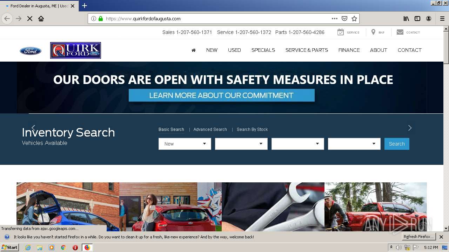This screenshot has width=449, height=252.
Task: Open the new tab plus button
Action: (x=85, y=6)
